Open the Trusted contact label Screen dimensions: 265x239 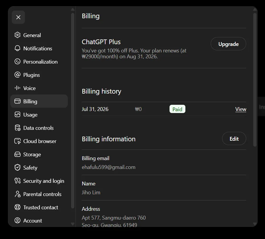(x=41, y=207)
